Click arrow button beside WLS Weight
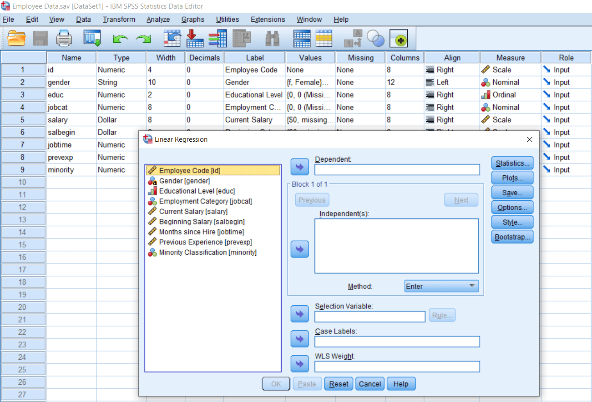Screen dimensions: 592x402 pyautogui.click(x=299, y=364)
